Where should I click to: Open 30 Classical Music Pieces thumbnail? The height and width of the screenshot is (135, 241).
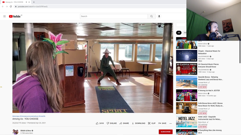[x=187, y=69]
